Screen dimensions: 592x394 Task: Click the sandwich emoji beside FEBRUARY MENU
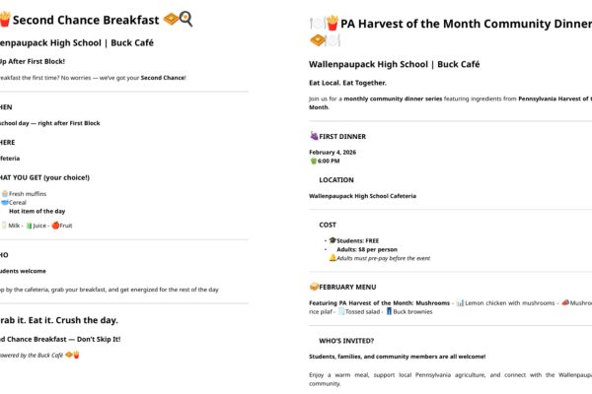coord(314,286)
